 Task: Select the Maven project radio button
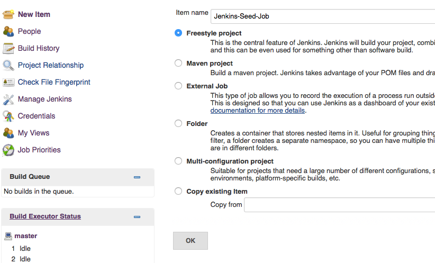coord(178,64)
